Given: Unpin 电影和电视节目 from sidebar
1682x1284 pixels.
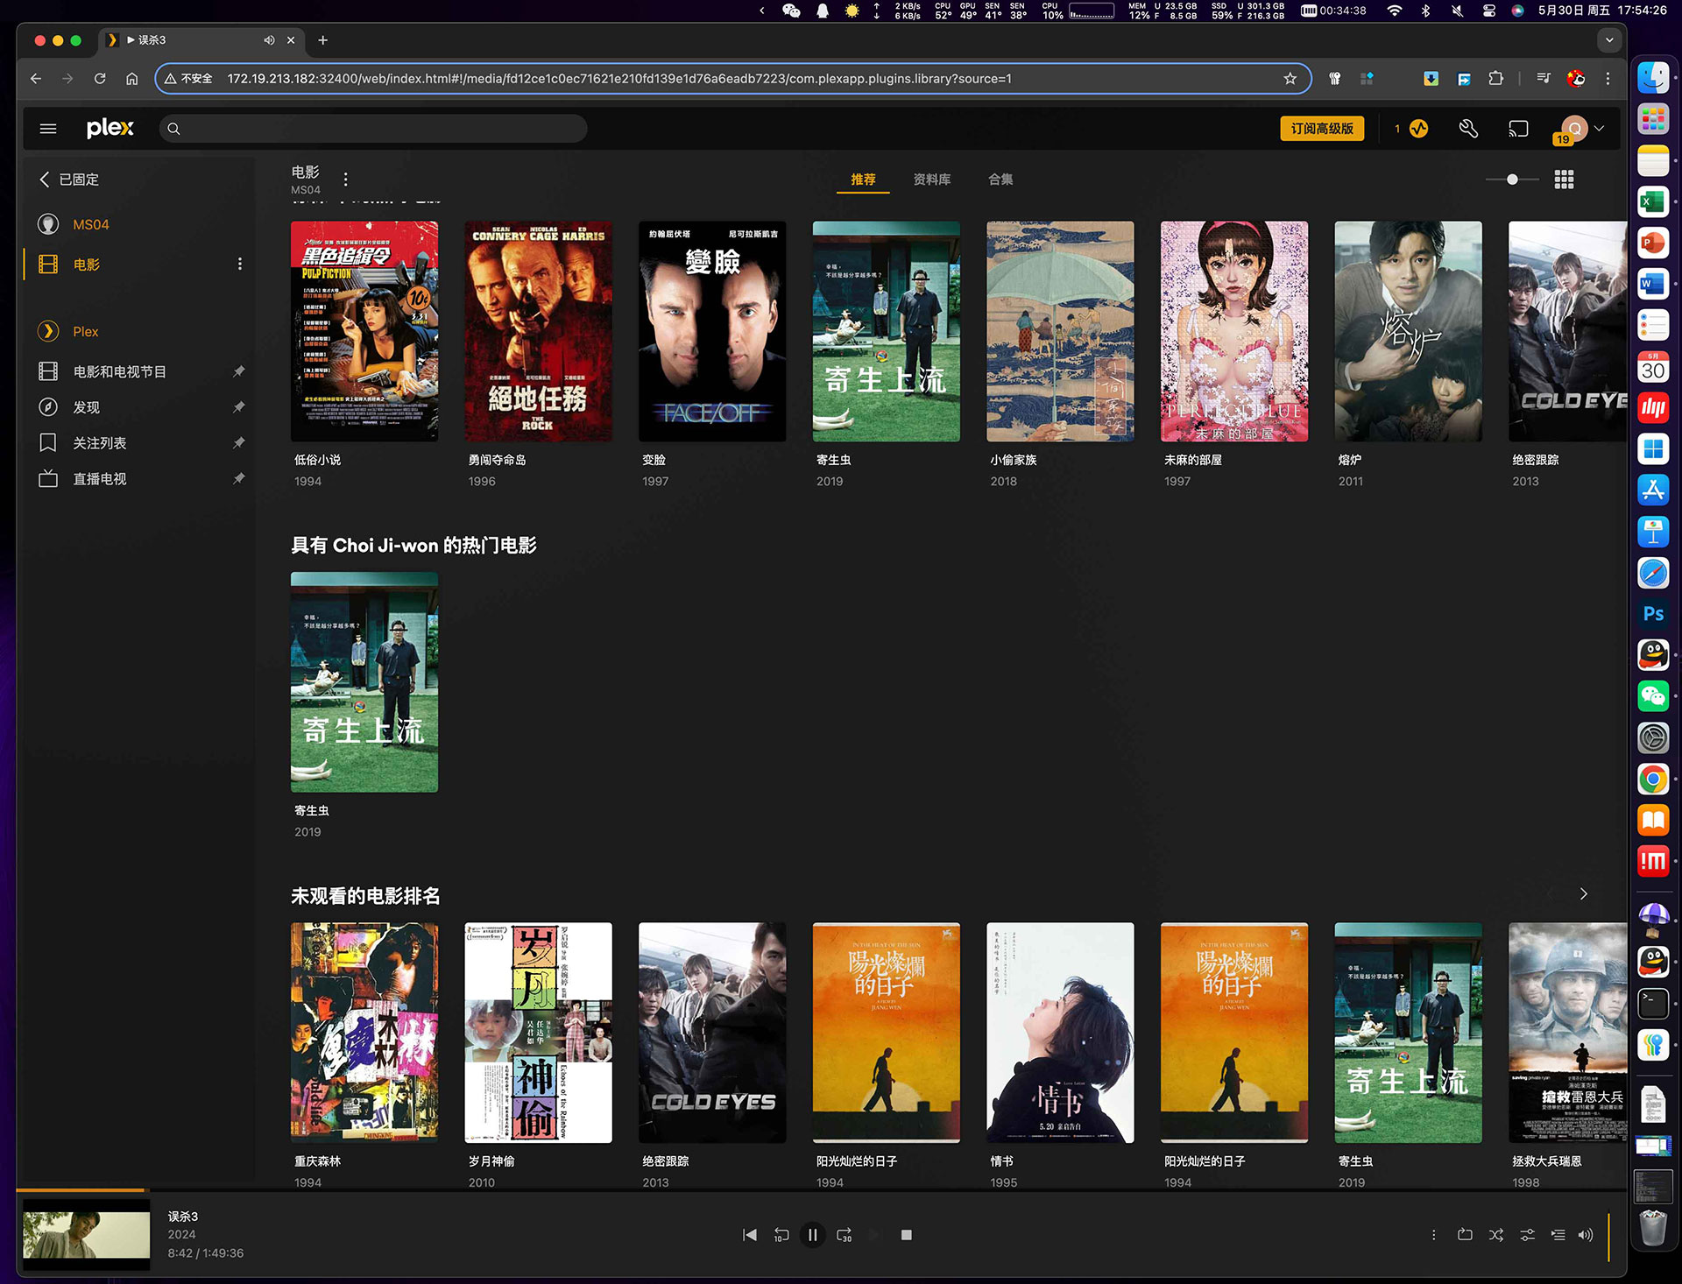Looking at the screenshot, I should click(x=238, y=371).
